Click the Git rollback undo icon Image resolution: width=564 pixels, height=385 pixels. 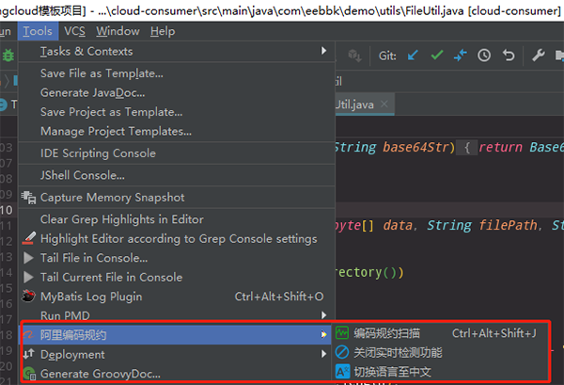[x=509, y=56]
